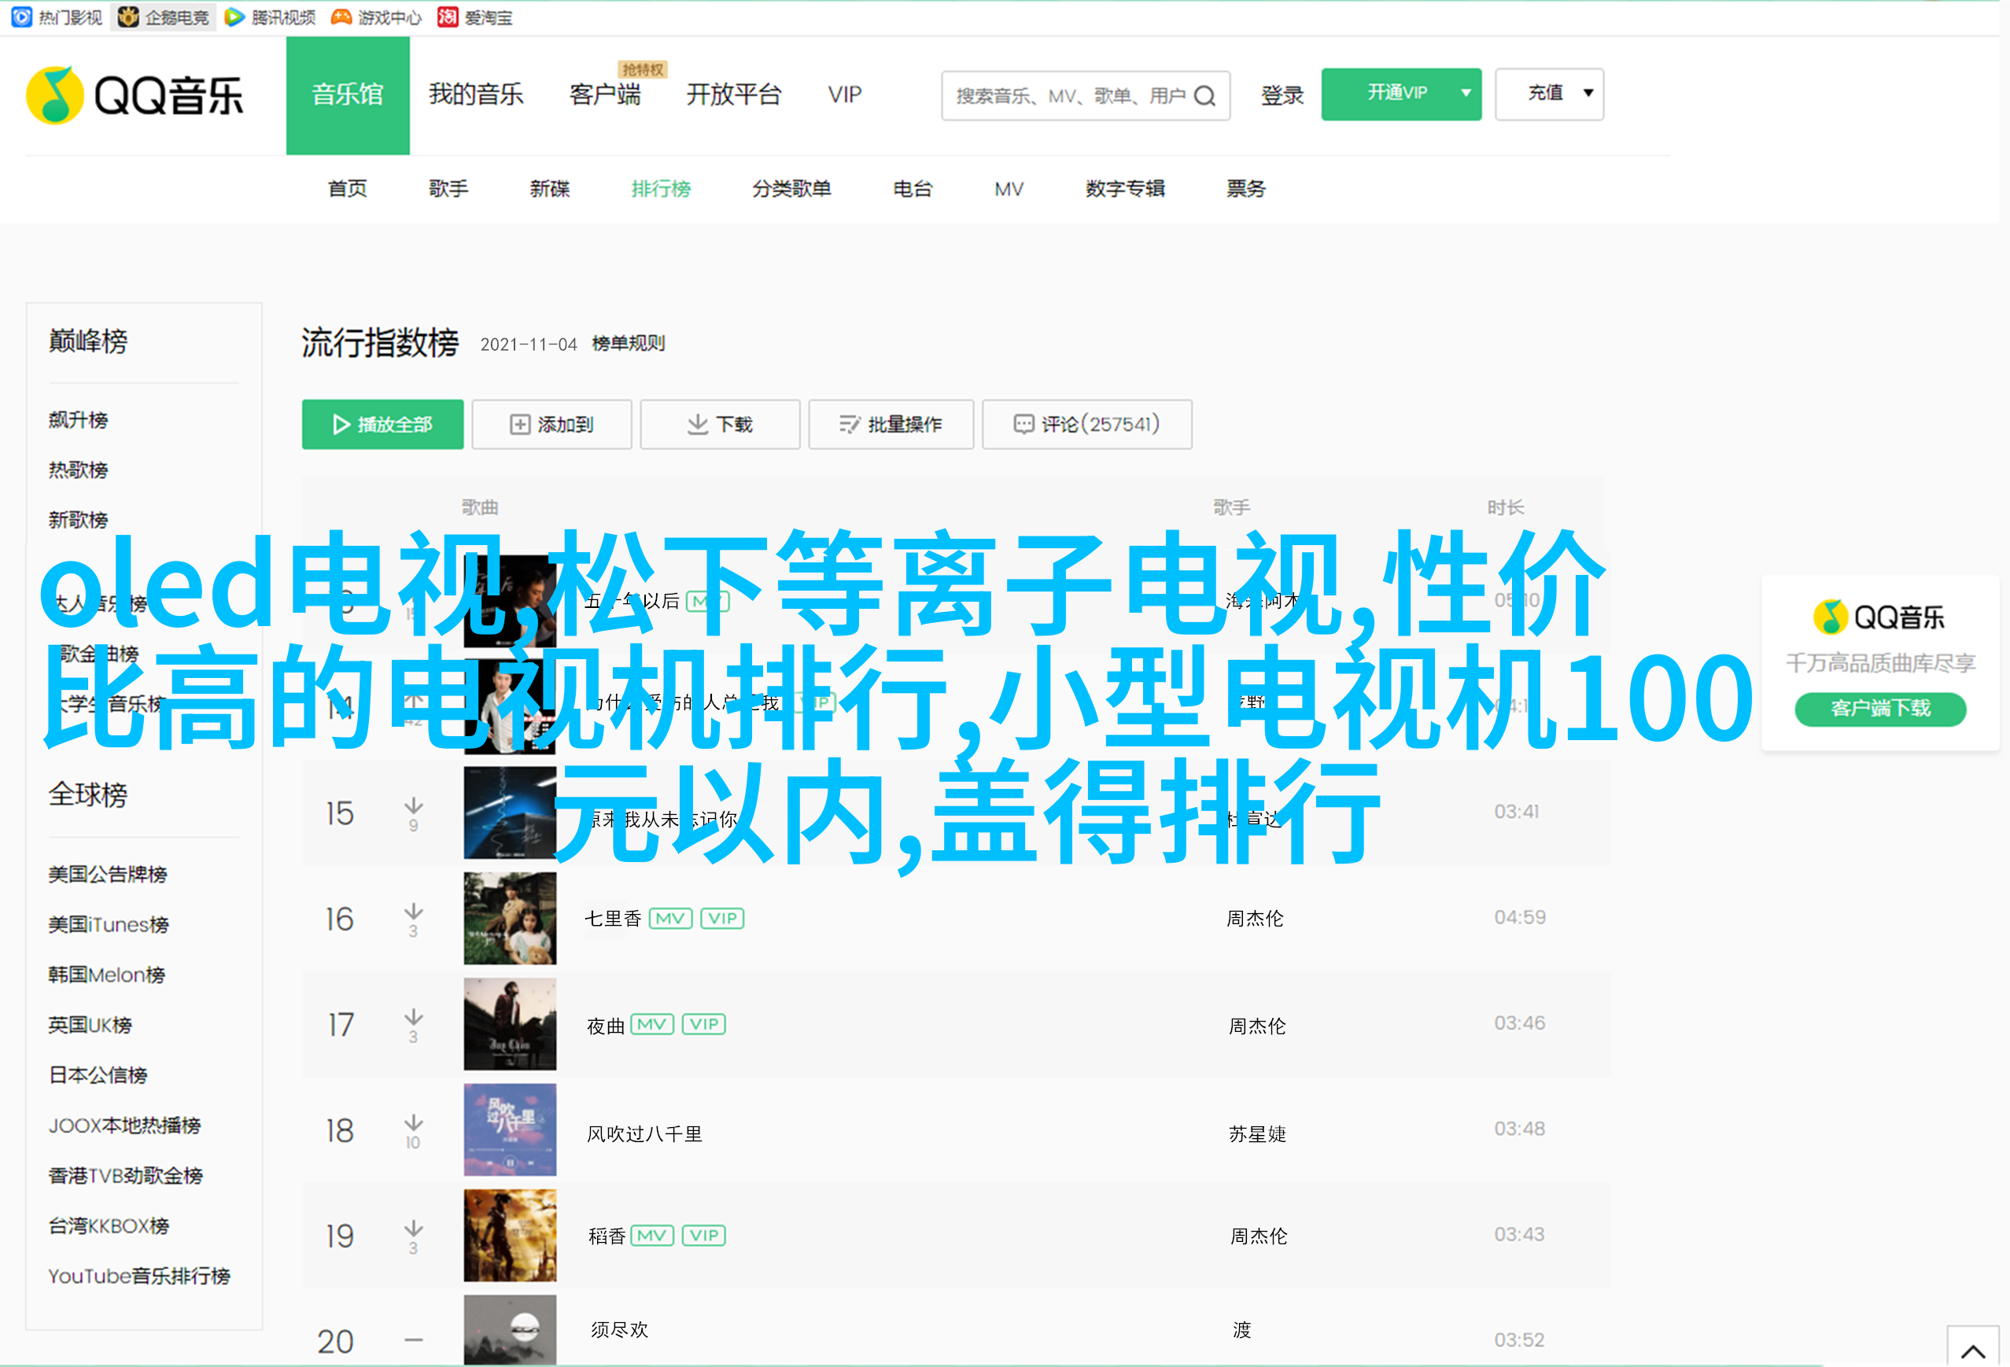Open the 票务 subtab
This screenshot has height=1367, width=2010.
1245,189
